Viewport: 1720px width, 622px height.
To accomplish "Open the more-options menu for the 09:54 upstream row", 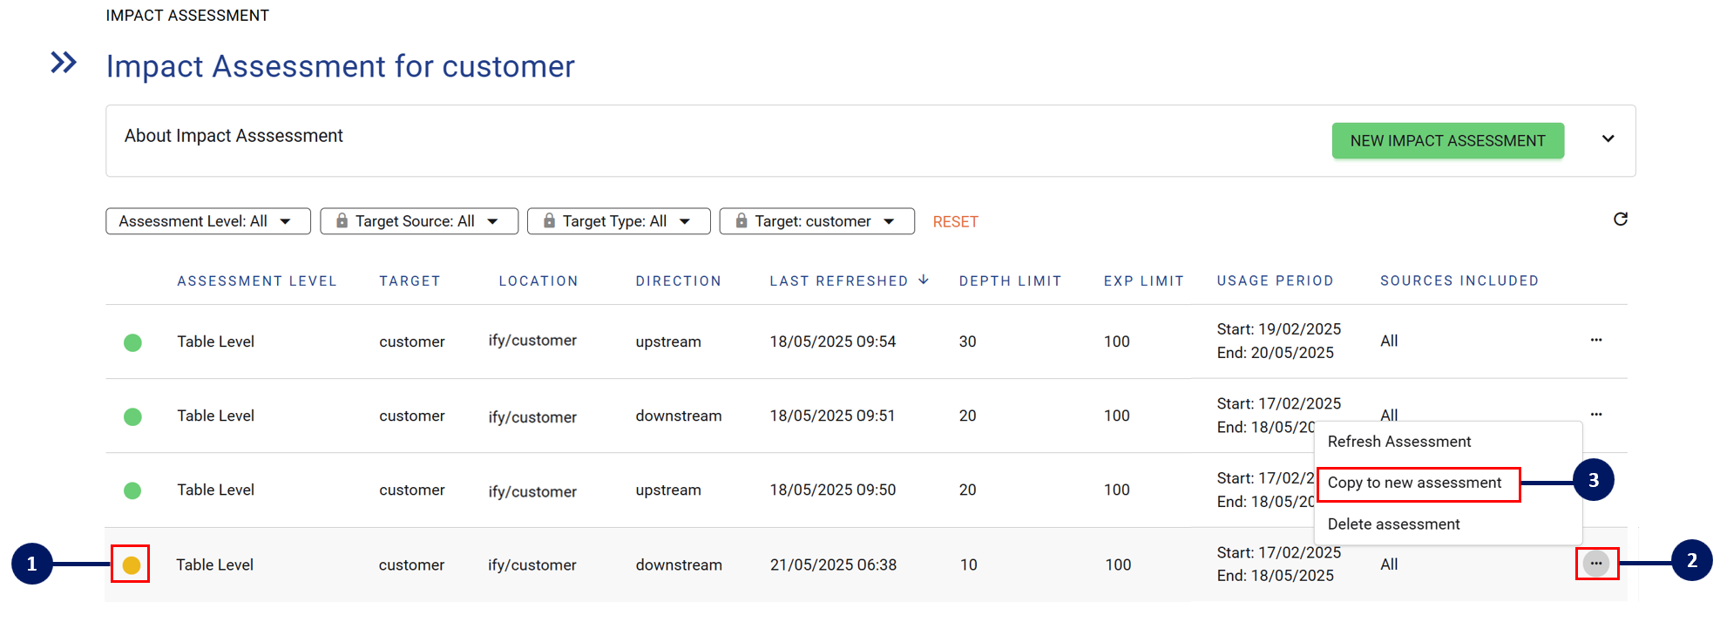I will [x=1595, y=340].
